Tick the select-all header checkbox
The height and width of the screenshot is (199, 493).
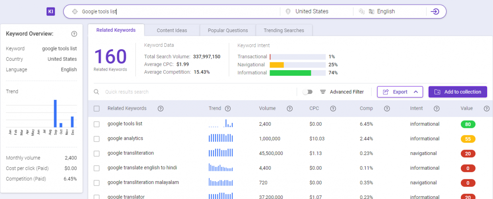click(x=97, y=109)
